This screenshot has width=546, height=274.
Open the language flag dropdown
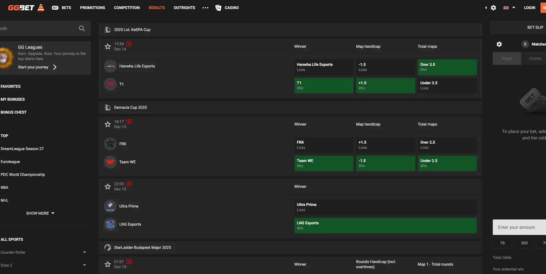[509, 8]
